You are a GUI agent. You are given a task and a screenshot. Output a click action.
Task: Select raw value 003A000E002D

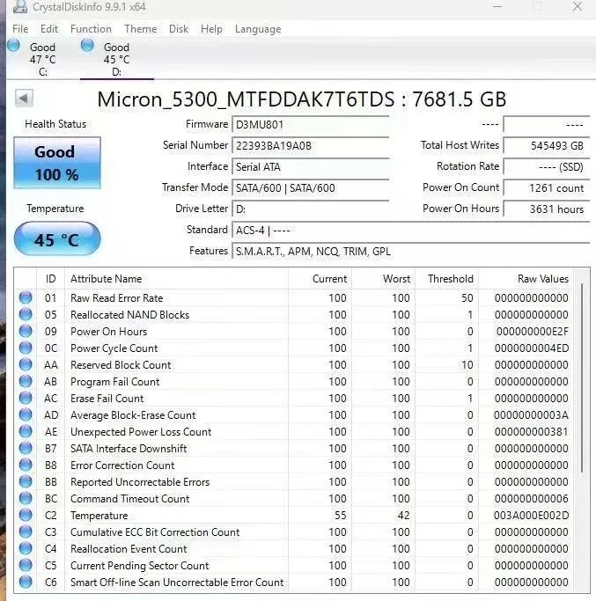(531, 516)
